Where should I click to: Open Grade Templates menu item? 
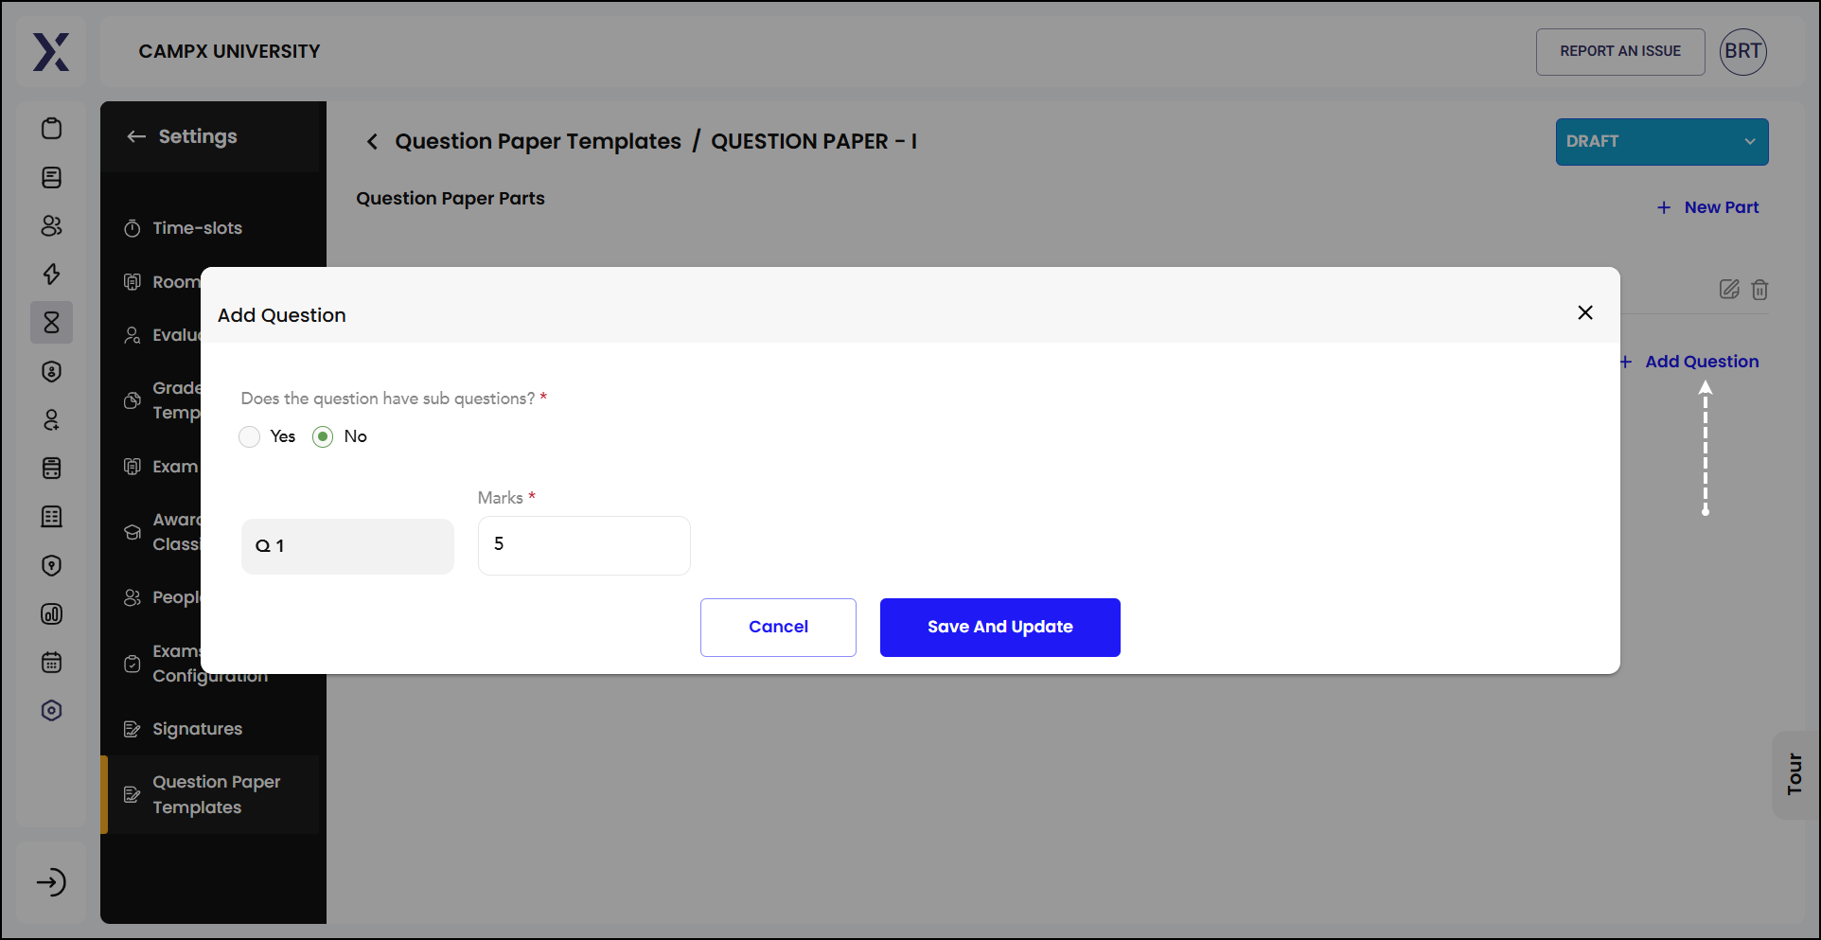pyautogui.click(x=176, y=400)
